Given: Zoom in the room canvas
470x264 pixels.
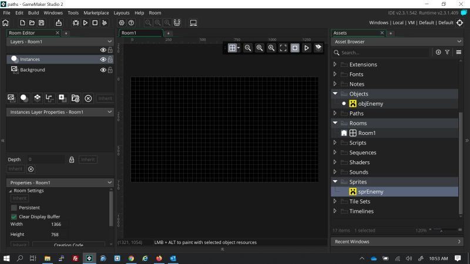Looking at the screenshot, I should [x=271, y=48].
